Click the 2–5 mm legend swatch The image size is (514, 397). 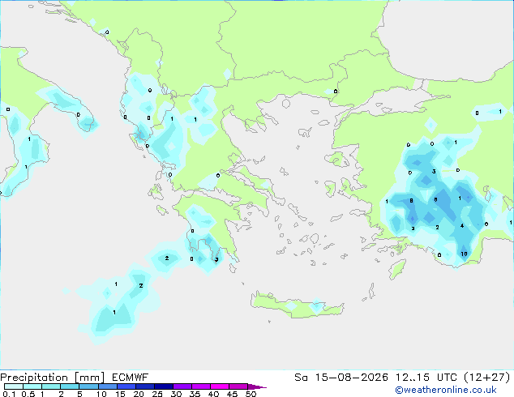tap(70, 386)
